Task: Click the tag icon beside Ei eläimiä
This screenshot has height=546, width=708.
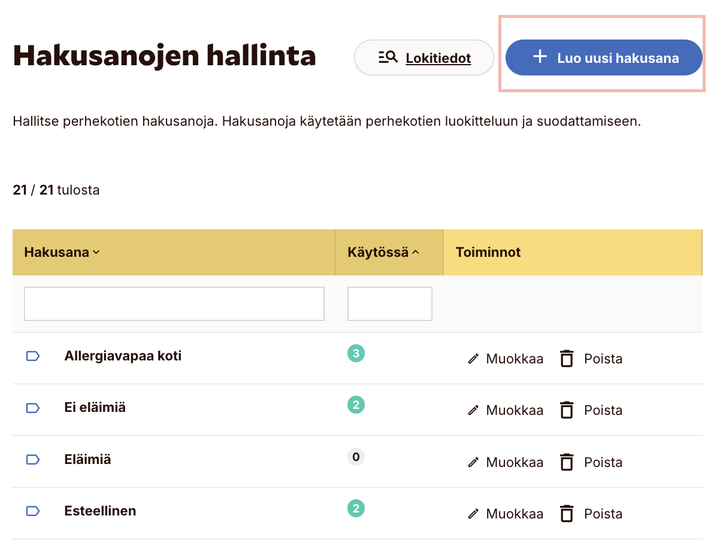Action: [33, 408]
